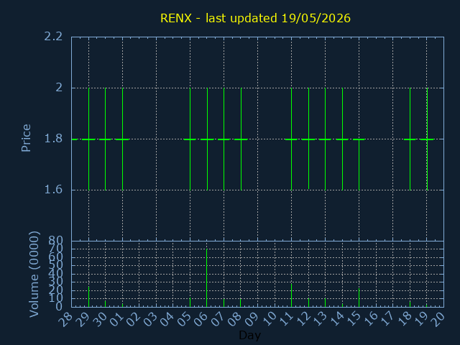Click day label 18 on x-axis
This screenshot has height=345, width=460.
click(x=403, y=319)
